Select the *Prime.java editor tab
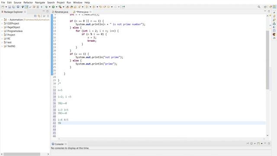Screen dimensions: 277x156 (82, 12)
